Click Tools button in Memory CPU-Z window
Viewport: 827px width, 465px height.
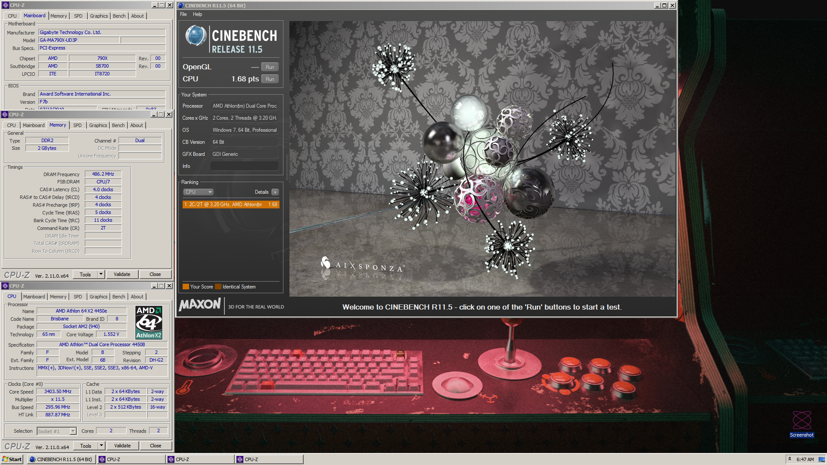point(85,274)
